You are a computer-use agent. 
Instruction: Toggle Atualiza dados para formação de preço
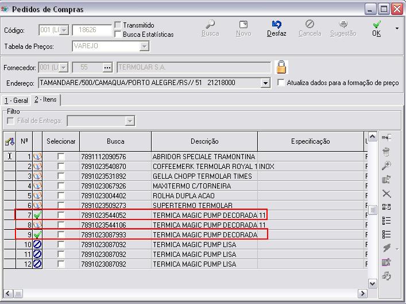(281, 83)
